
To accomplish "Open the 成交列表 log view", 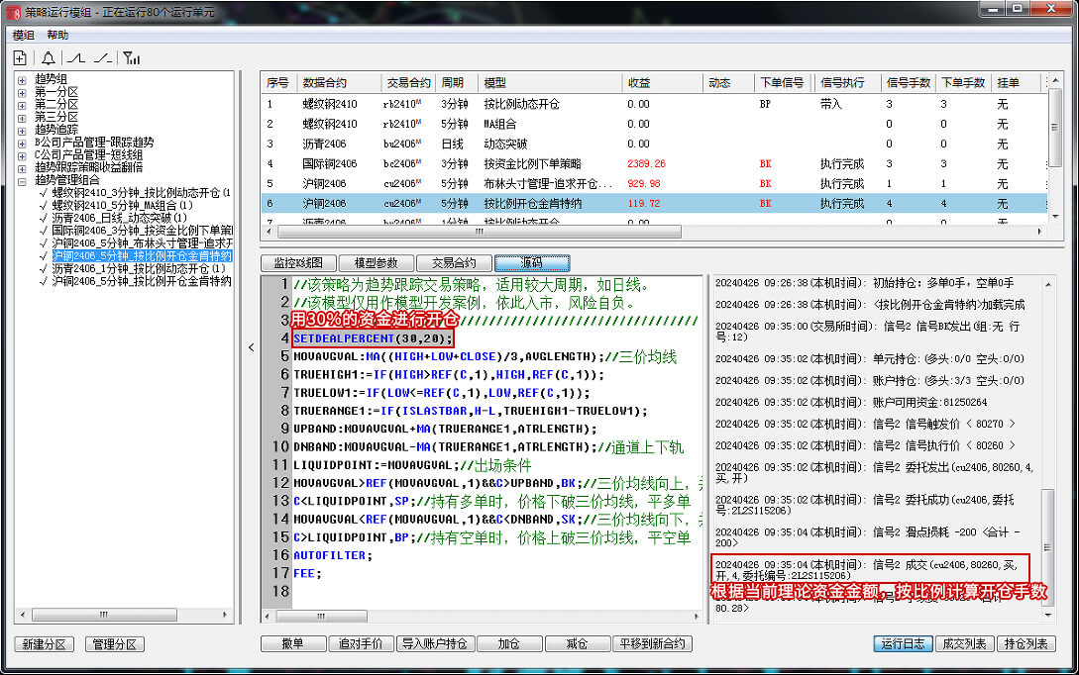I will point(964,644).
